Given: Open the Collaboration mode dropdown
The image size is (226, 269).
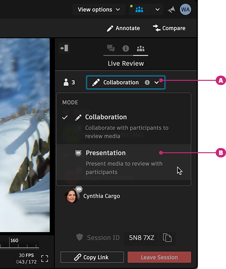Looking at the screenshot, I should pos(125,82).
